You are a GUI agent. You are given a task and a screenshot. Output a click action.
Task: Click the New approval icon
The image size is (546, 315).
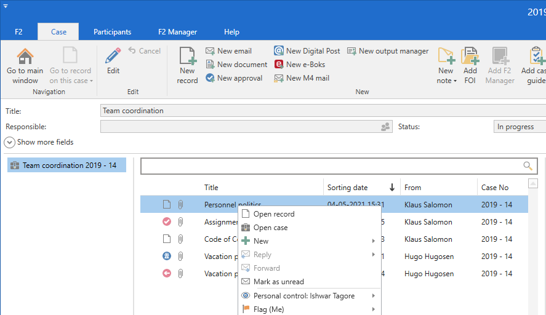point(210,78)
